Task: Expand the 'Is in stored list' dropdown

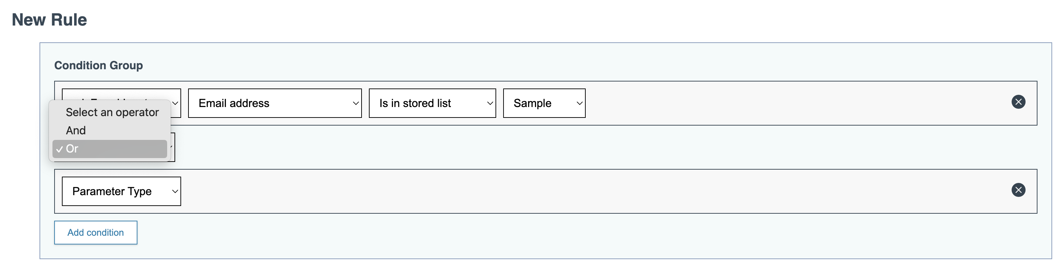Action: coord(431,103)
